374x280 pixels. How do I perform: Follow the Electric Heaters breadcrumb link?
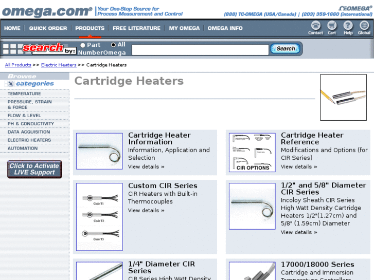click(59, 65)
